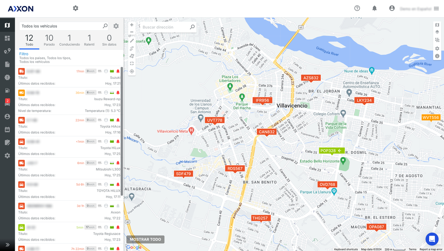Open the calendar schedule sidebar icon

[x=7, y=129]
